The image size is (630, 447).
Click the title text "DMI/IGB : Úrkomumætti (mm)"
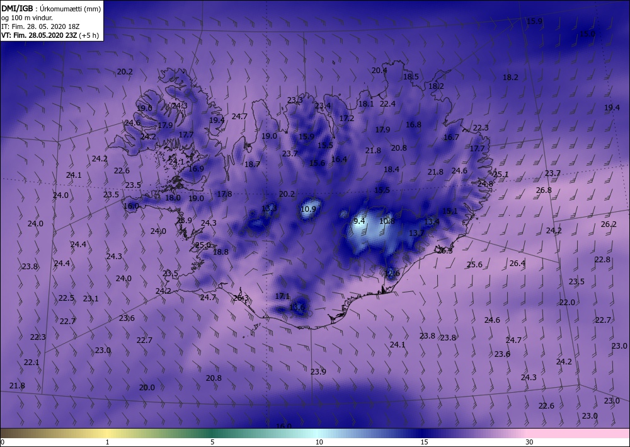tap(51, 8)
